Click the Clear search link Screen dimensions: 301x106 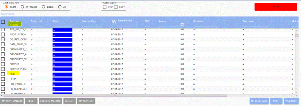(8, 14)
